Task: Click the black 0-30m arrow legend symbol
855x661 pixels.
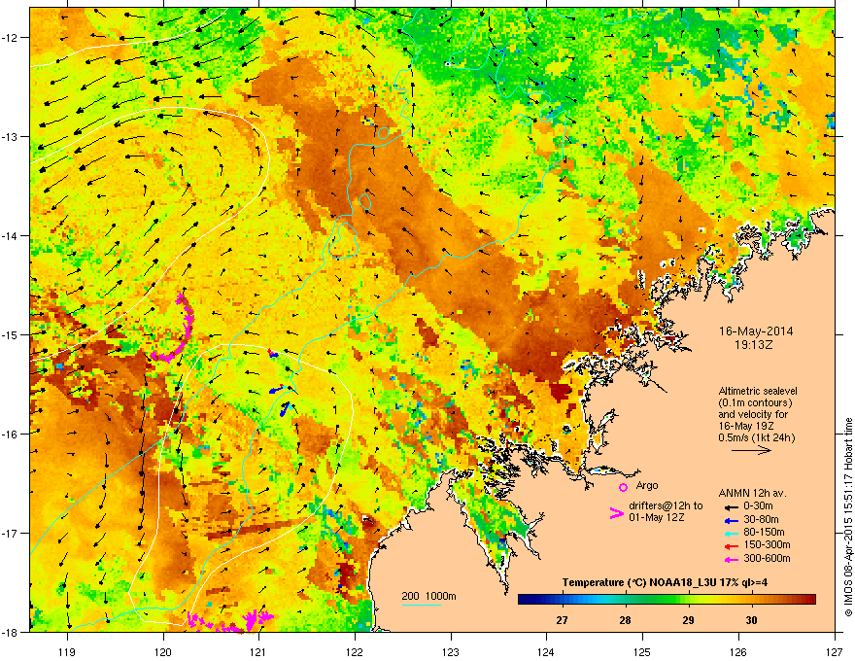Action: [x=732, y=506]
